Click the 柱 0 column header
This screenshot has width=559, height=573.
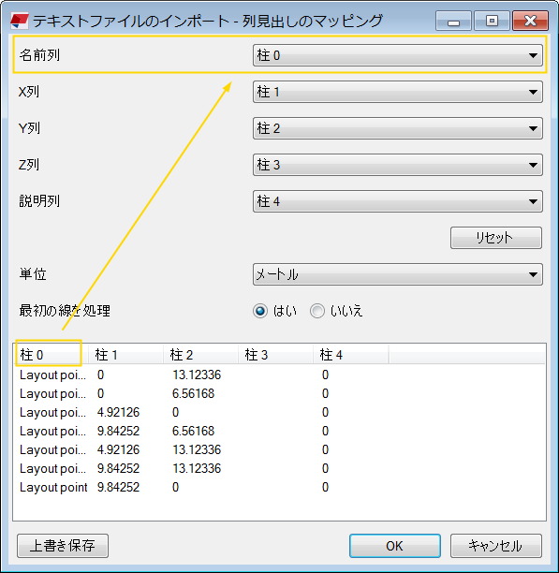pyautogui.click(x=51, y=355)
